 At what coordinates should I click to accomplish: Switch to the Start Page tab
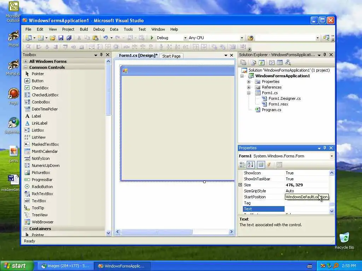click(171, 56)
